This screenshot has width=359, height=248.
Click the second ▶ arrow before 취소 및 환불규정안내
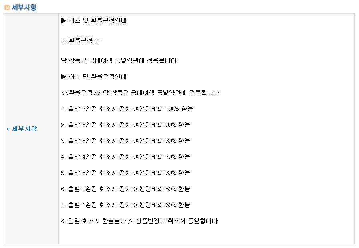point(64,77)
